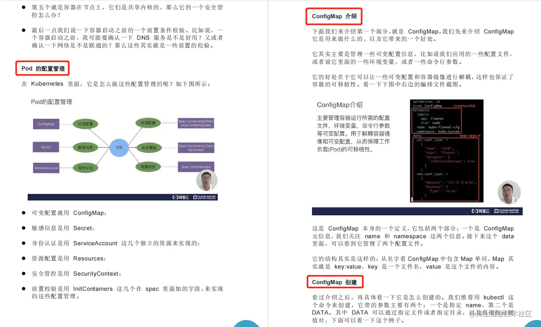Screen dimensions: 541x327
Task: Click the paragraph starting '它其实主要是管理一些可变配置信息'
Action: point(413,58)
